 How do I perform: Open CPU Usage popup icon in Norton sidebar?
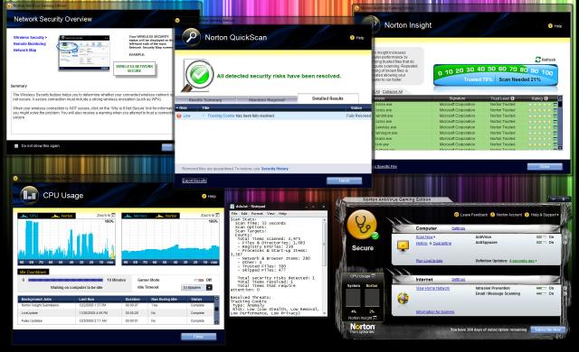(373, 276)
